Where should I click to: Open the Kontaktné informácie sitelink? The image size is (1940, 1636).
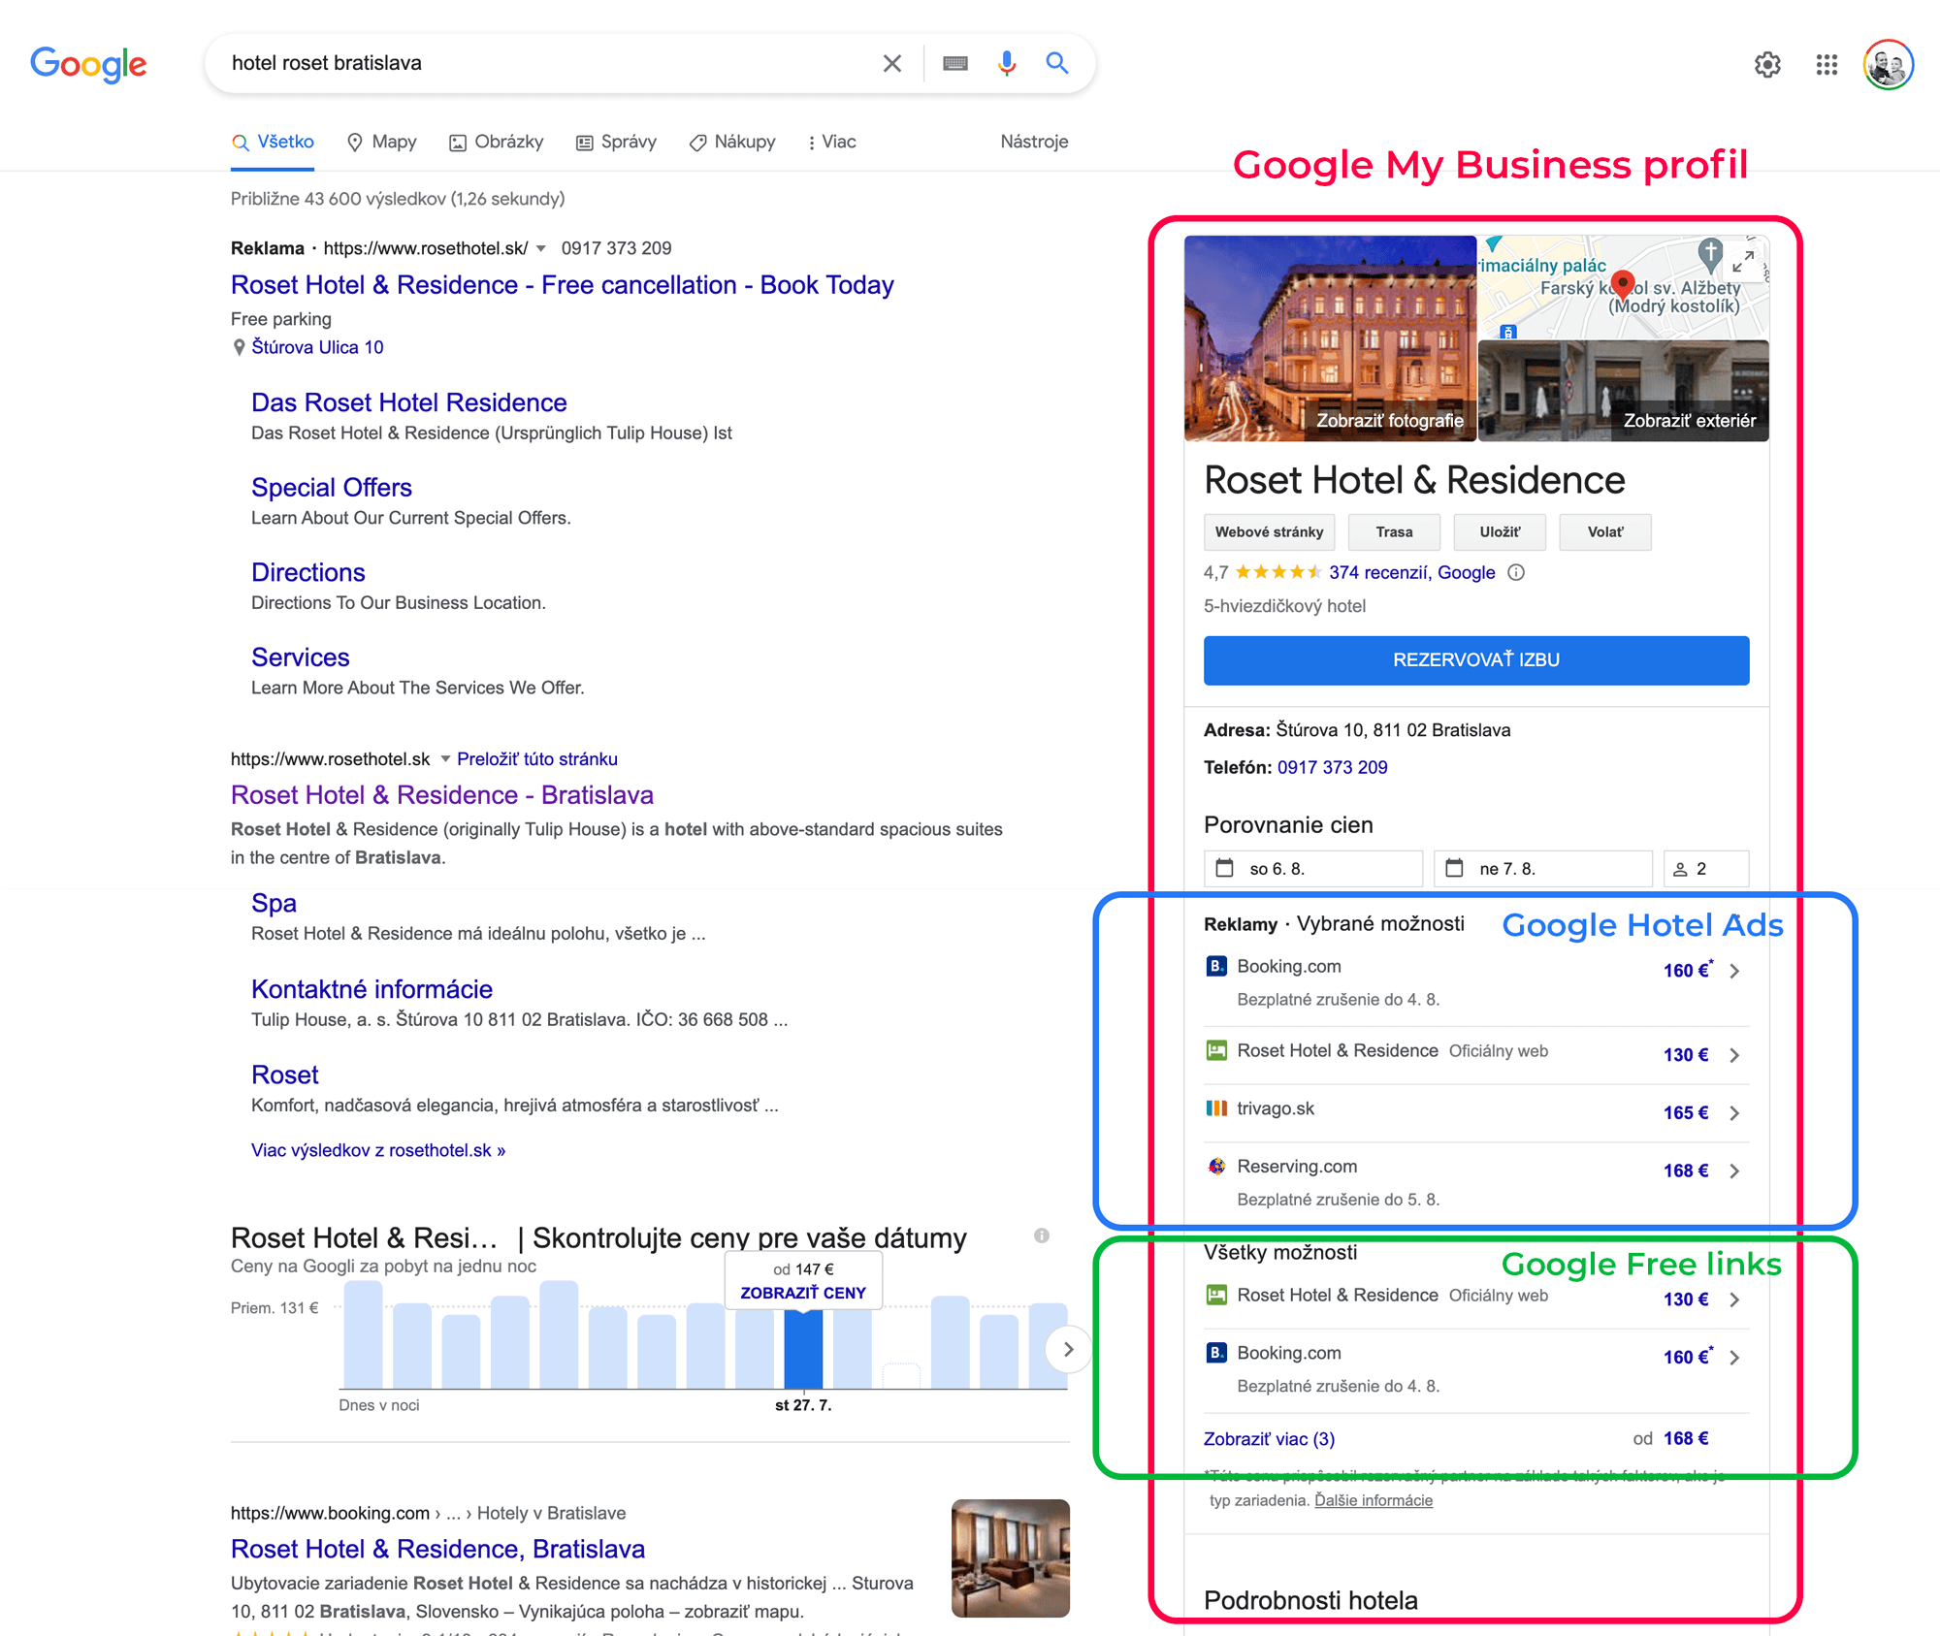point(372,989)
